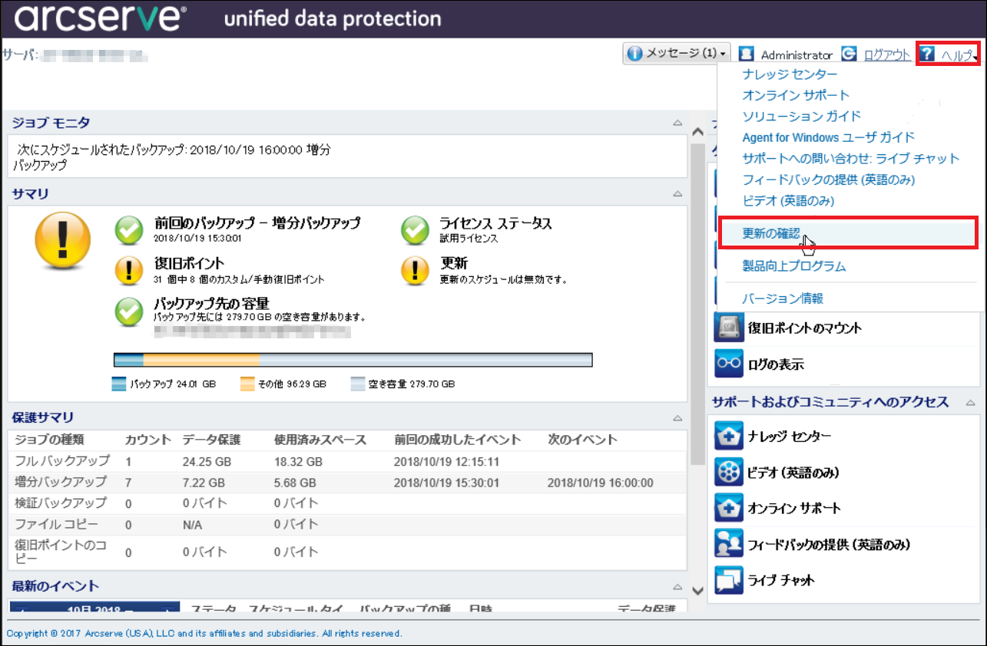Click the 試用ライセンス status text
This screenshot has height=646, width=987.
pyautogui.click(x=469, y=239)
